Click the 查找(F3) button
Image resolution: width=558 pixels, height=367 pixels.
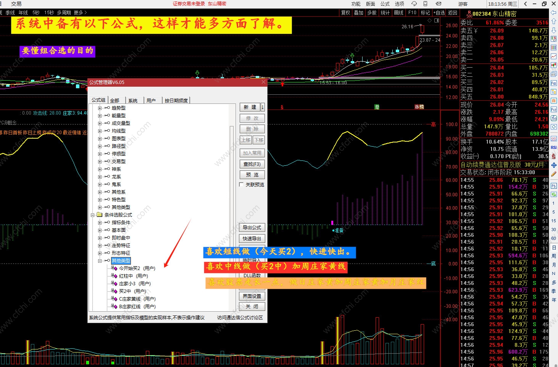click(x=252, y=164)
